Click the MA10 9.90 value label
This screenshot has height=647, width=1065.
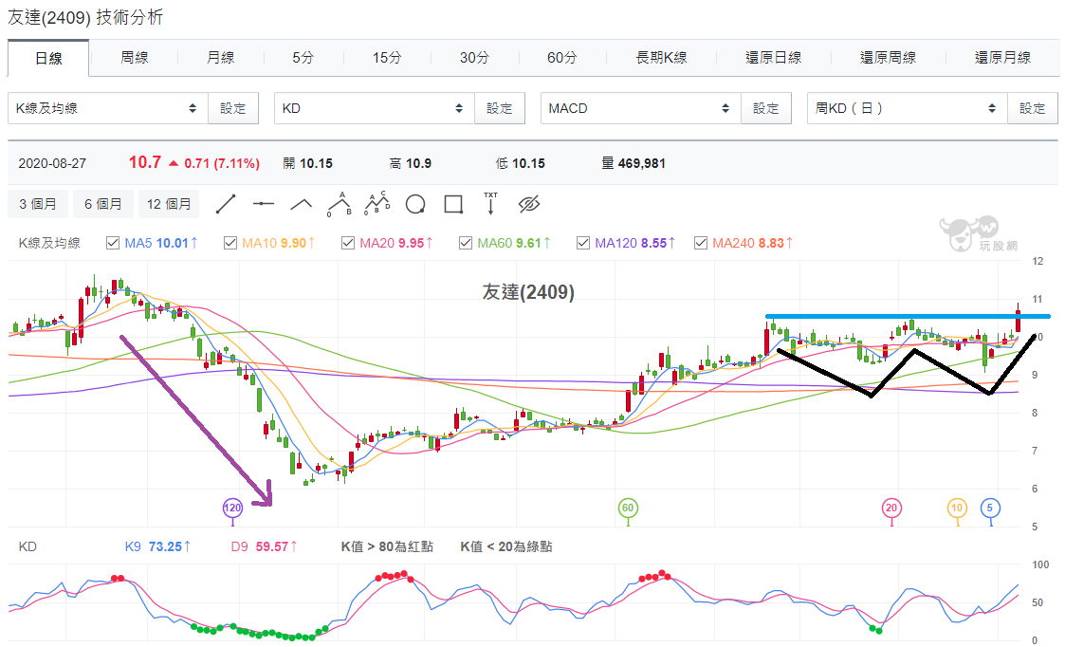coord(279,243)
